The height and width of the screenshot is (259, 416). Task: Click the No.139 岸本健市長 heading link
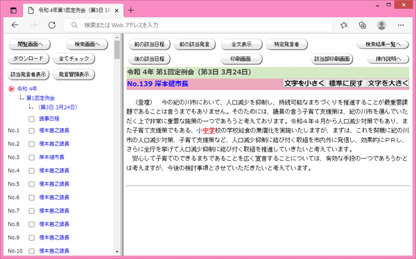pyautogui.click(x=157, y=84)
